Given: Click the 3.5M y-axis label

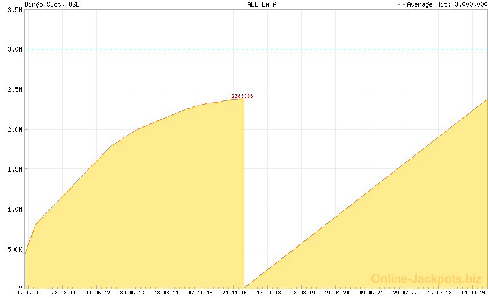Looking at the screenshot, I should [13, 10].
